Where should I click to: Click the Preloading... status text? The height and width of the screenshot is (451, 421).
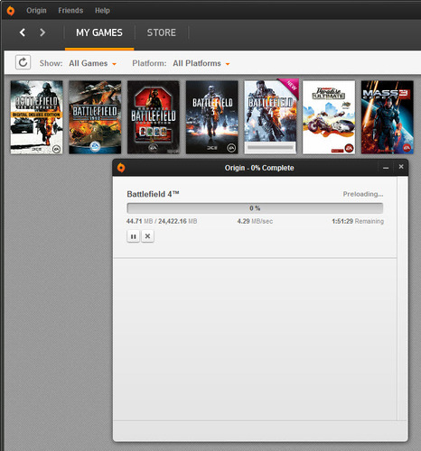tap(363, 194)
